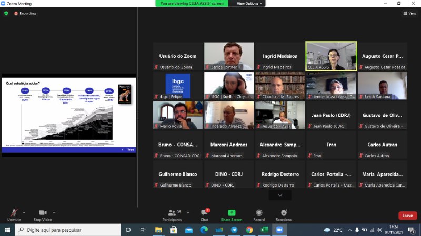Select Jesualdo - ABTP video tile

click(x=280, y=115)
